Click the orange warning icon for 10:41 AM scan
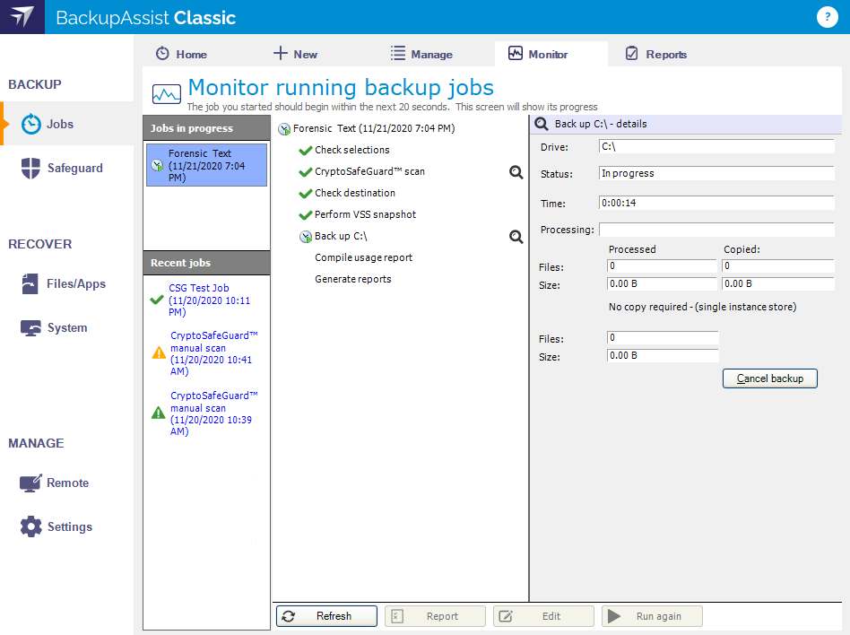 (x=159, y=353)
